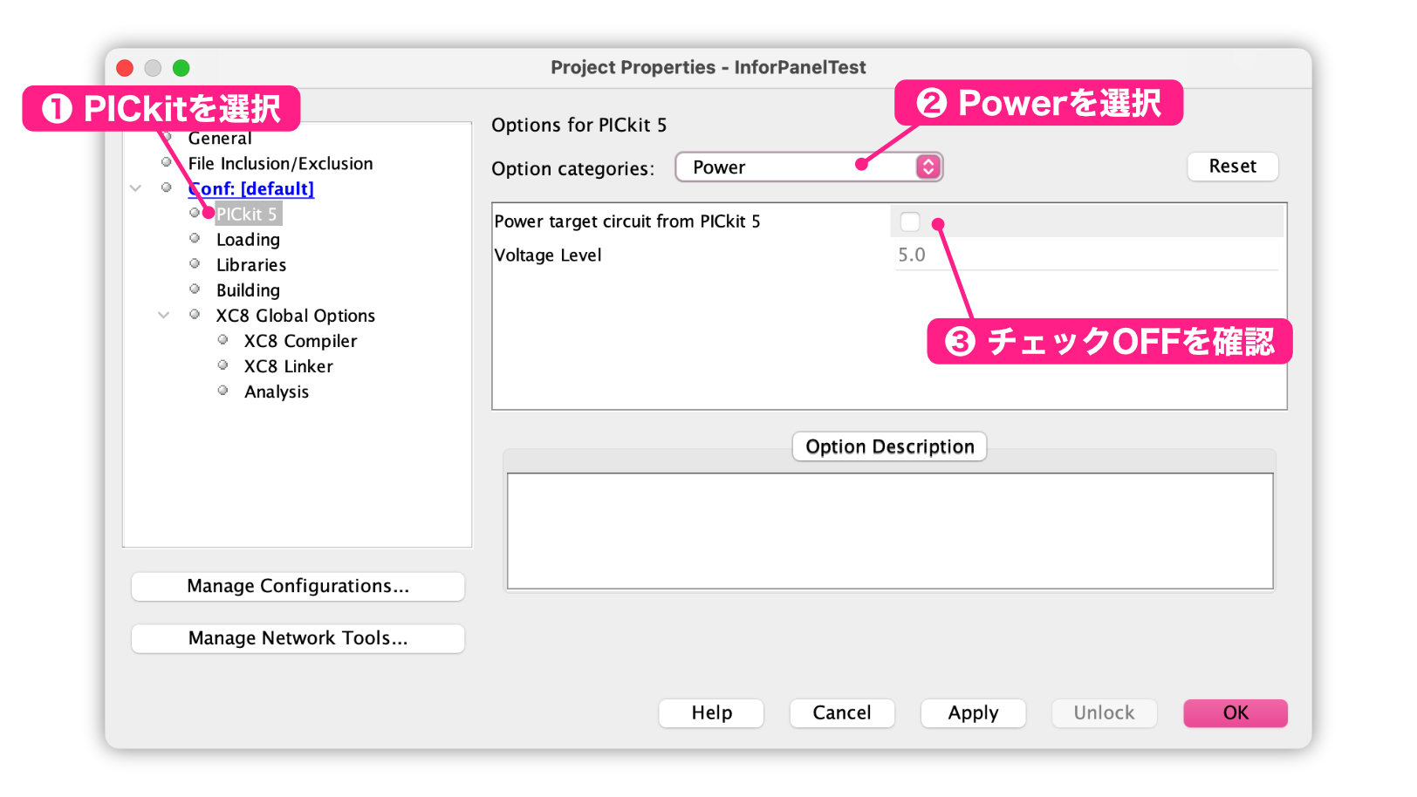Open the Option categories Power dropdown

click(809, 167)
